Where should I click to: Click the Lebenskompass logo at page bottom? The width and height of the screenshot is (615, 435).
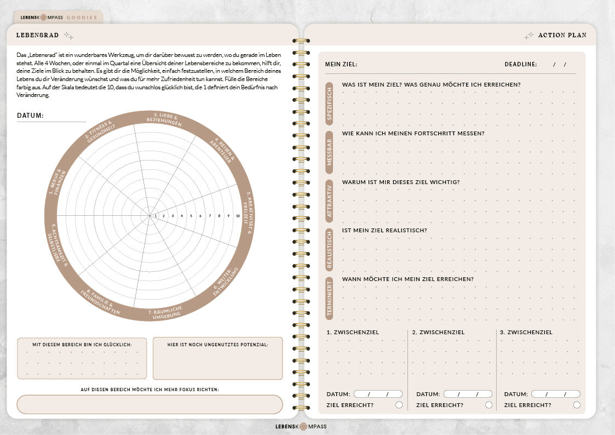(x=301, y=426)
